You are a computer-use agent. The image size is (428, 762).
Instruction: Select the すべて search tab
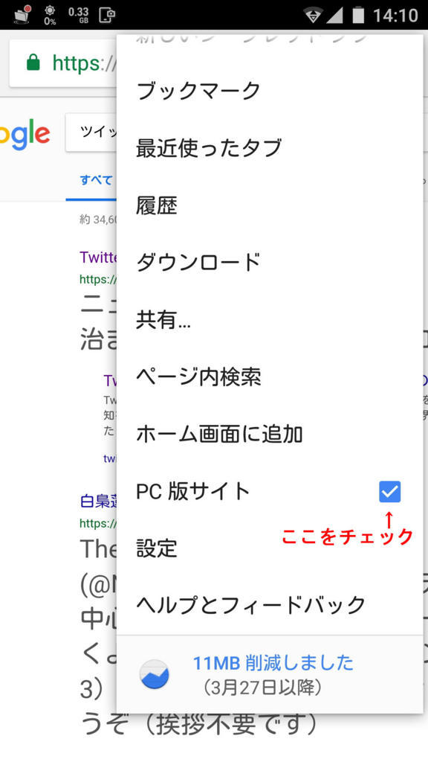[96, 180]
